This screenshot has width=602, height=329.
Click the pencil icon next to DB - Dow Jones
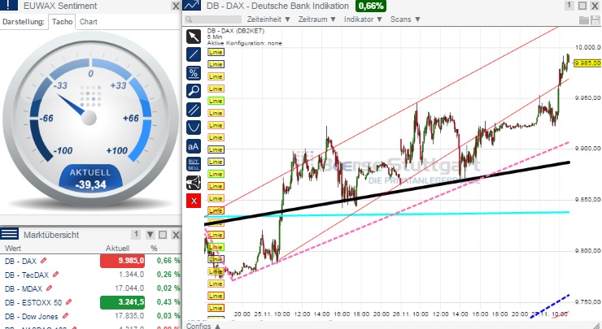coord(65,316)
